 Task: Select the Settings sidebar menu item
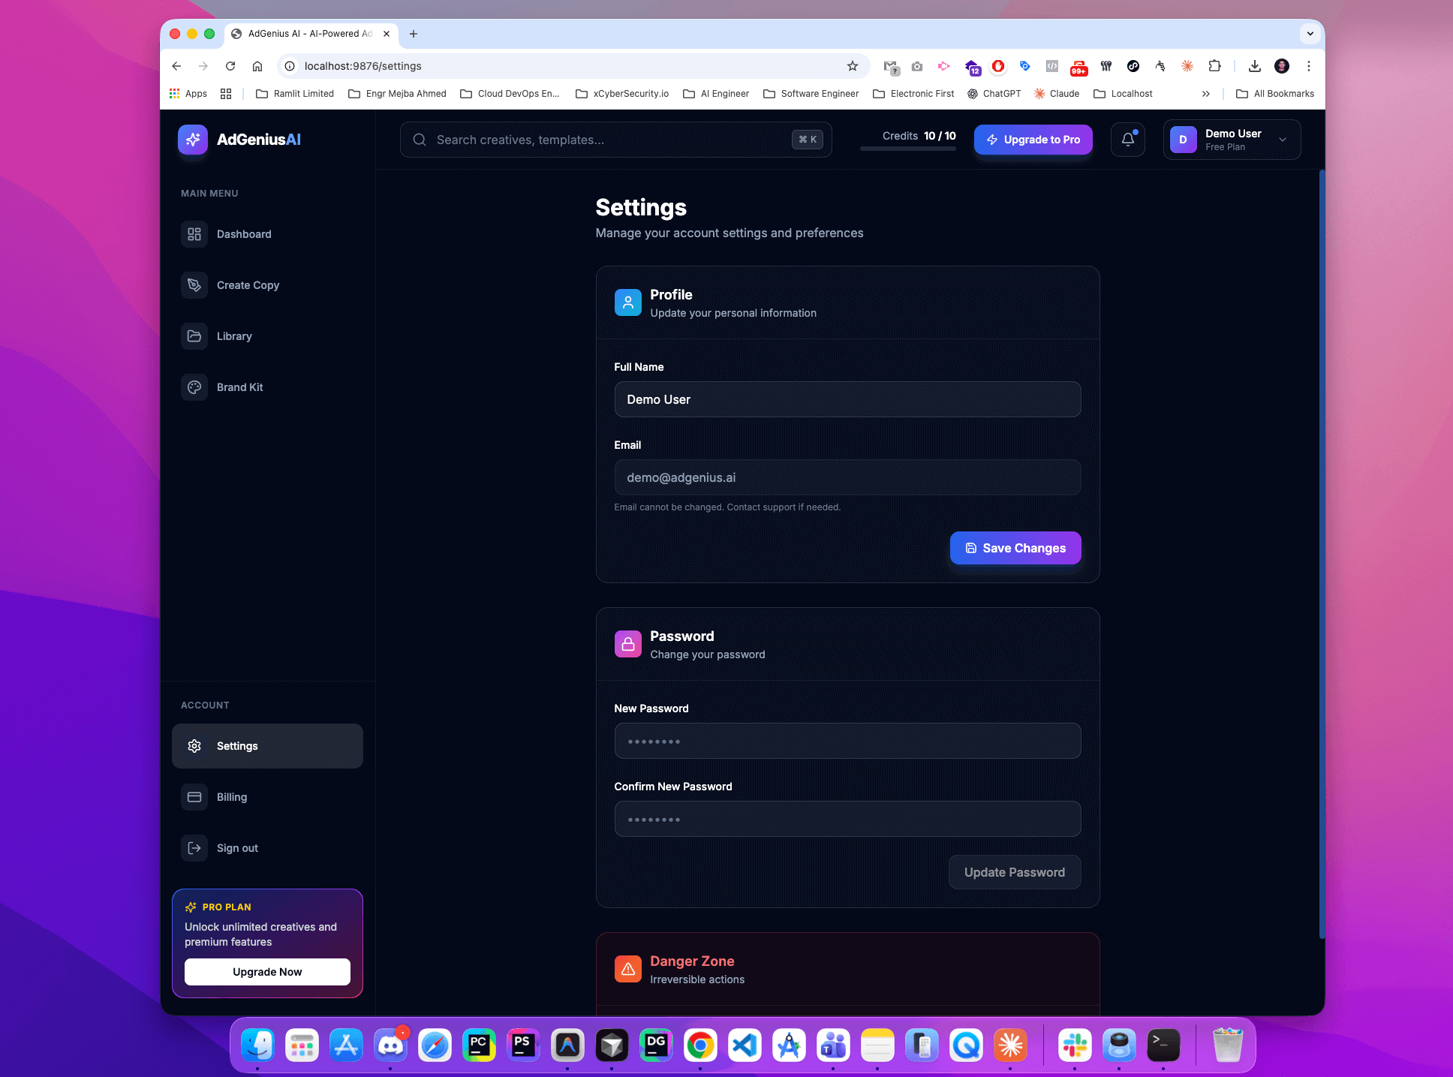pos(267,745)
